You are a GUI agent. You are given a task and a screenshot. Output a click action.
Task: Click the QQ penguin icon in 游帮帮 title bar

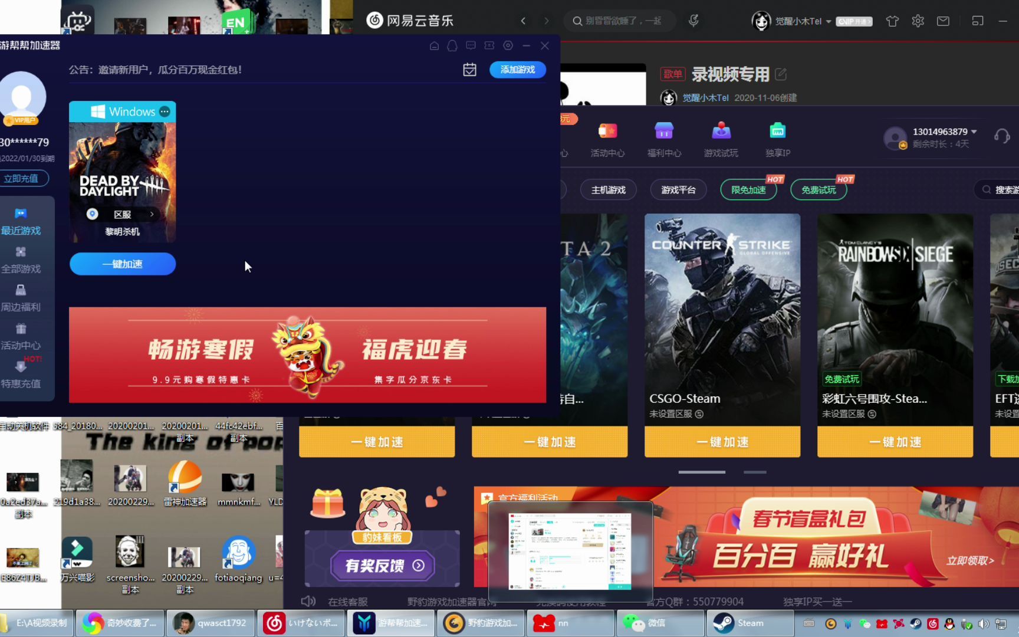pos(452,45)
